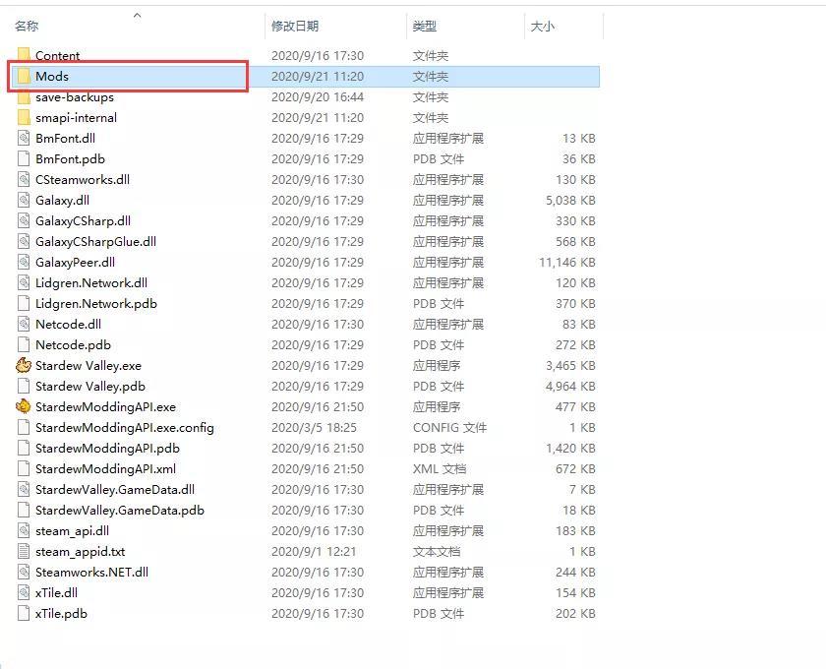Click the GalaxyCSharpGlue.dll file icon
This screenshot has height=669, width=826.
[x=24, y=241]
